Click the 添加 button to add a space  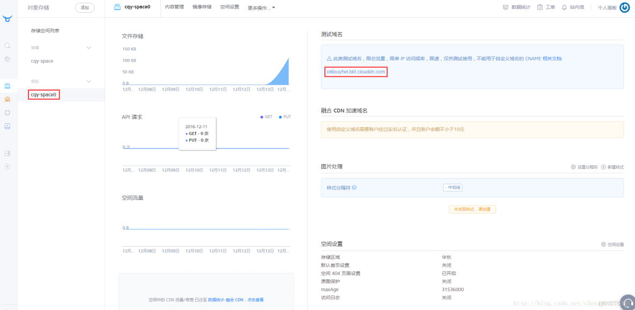click(85, 8)
